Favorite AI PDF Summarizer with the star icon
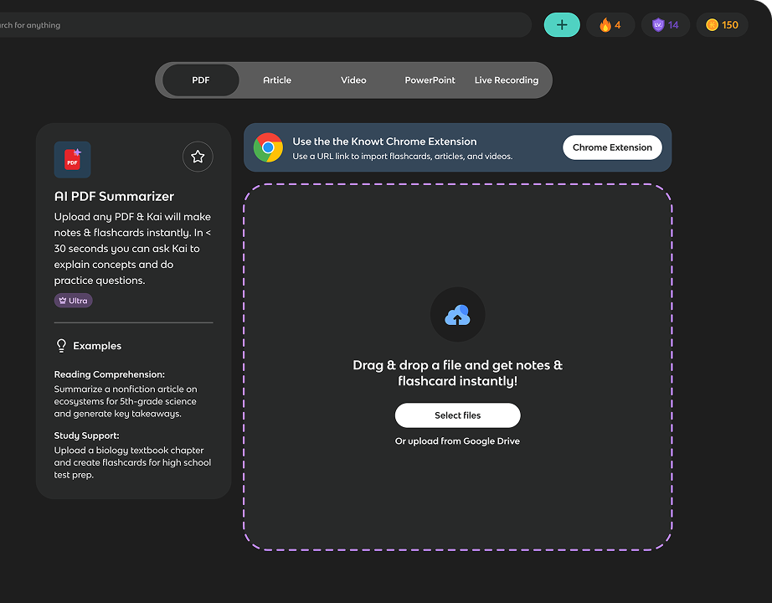The image size is (772, 603). point(198,157)
